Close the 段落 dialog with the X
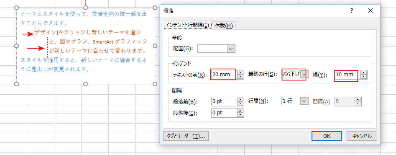 370,10
